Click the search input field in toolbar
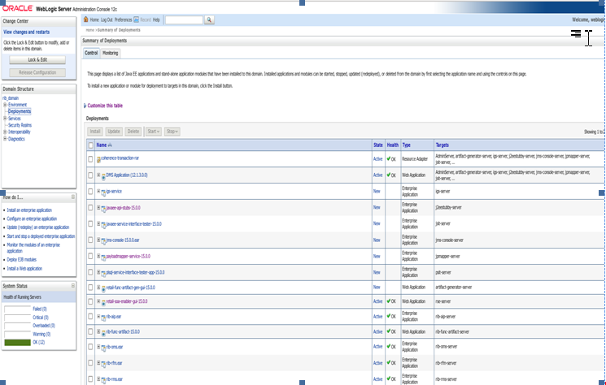 [184, 19]
